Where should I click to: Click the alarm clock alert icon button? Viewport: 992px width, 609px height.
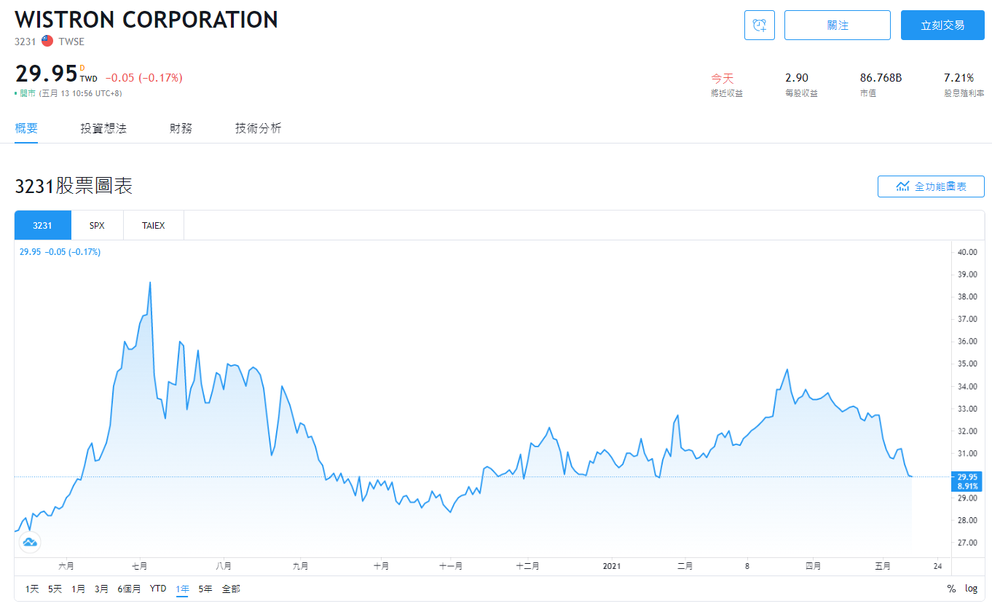click(760, 25)
